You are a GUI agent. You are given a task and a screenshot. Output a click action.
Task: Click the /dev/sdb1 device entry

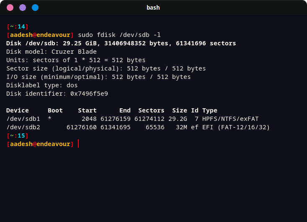pos(23,119)
